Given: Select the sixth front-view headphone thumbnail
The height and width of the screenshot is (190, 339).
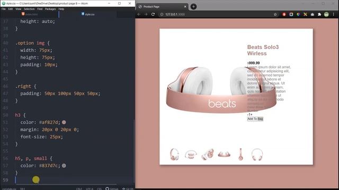Looking at the screenshot, I should (x=257, y=154).
